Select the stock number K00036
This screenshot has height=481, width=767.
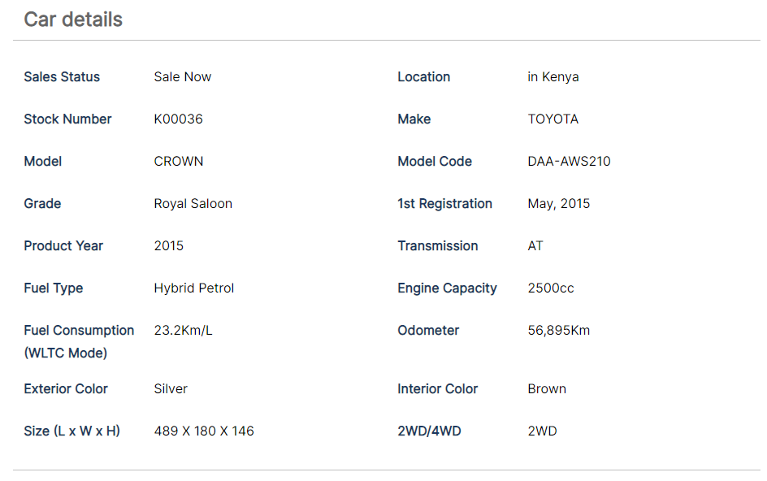coord(178,119)
